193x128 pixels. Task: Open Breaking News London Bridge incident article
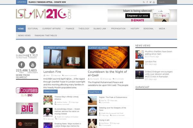coord(68,125)
